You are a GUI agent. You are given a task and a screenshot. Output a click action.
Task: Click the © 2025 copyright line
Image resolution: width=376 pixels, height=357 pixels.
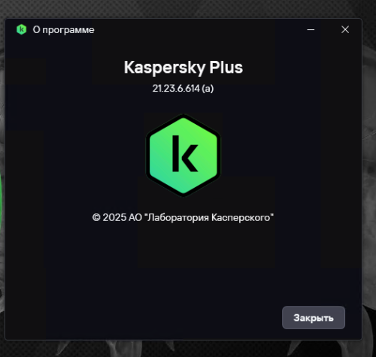pos(183,217)
